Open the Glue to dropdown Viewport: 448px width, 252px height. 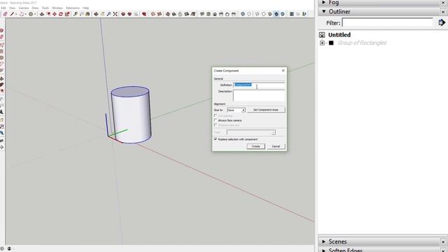(237, 110)
